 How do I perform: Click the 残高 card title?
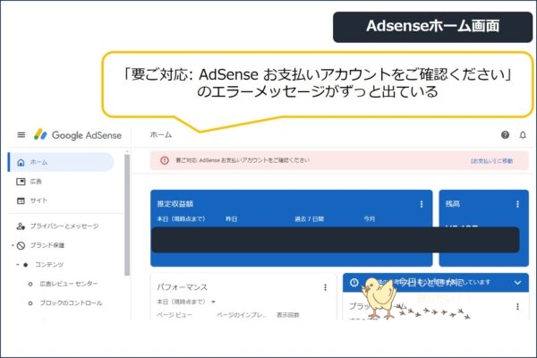[452, 204]
